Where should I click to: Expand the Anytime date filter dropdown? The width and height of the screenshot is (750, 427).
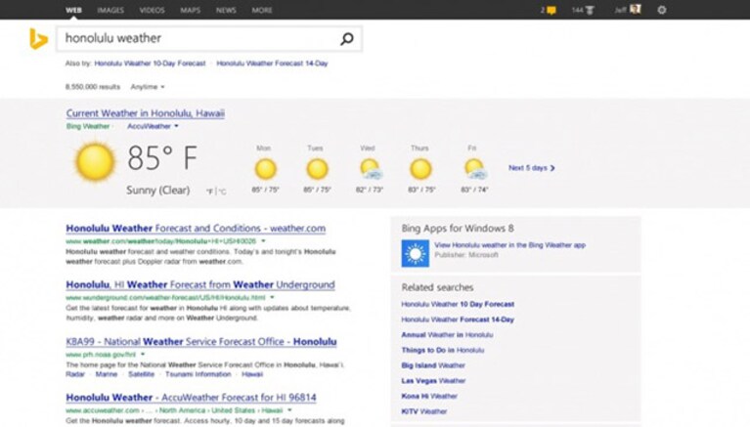pyautogui.click(x=148, y=87)
